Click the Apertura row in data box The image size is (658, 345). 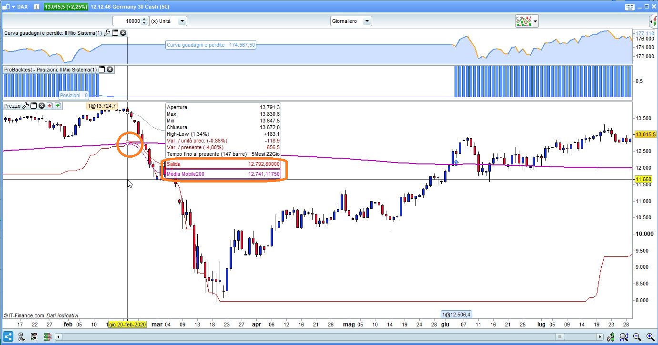click(223, 108)
